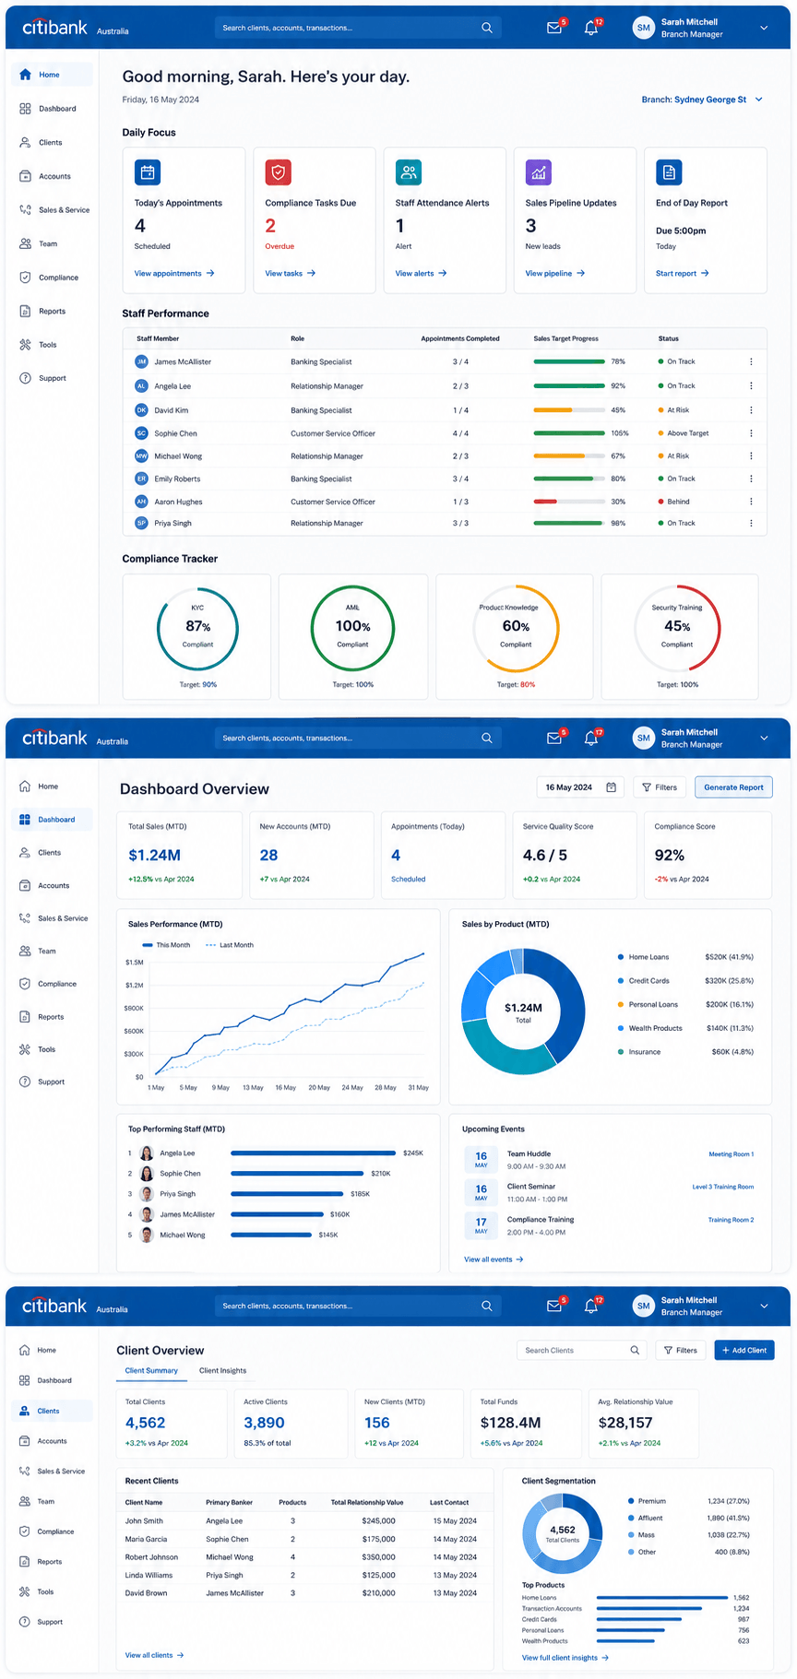Open Tools in the Dashboard Overview sidebar
The width and height of the screenshot is (797, 1679).
point(52,1049)
